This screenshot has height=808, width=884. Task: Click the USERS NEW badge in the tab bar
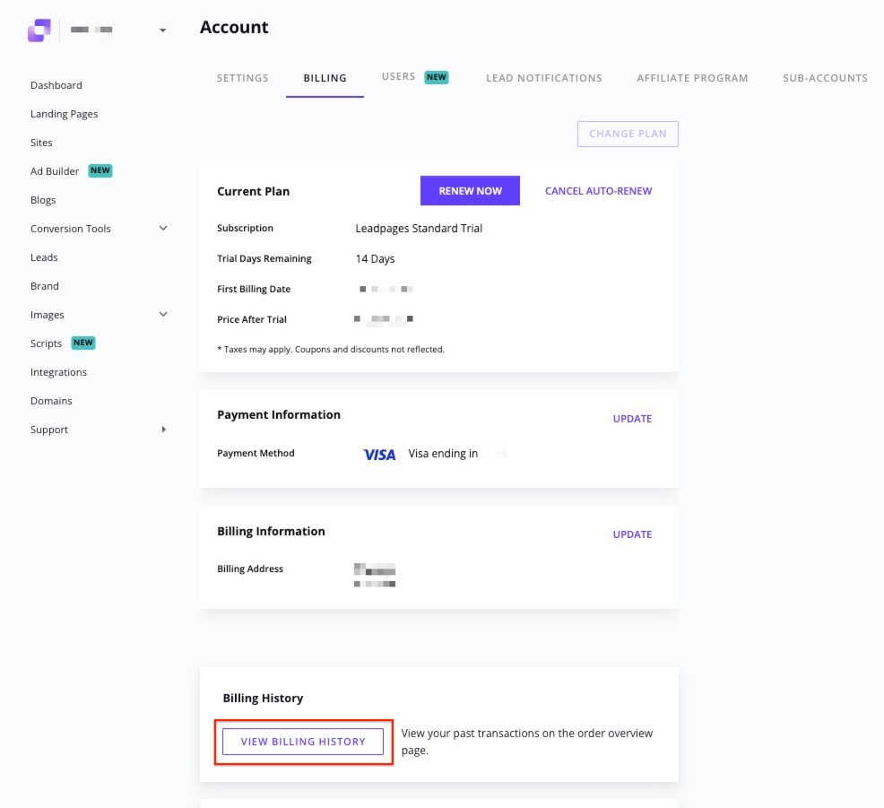(437, 77)
